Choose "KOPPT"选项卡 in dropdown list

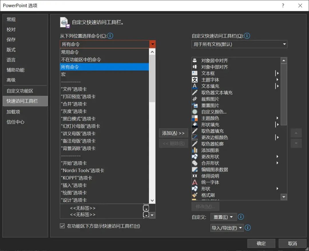[x=104, y=178]
